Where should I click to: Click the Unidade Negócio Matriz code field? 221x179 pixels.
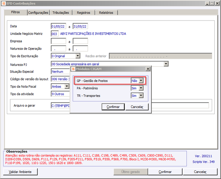(55, 34)
